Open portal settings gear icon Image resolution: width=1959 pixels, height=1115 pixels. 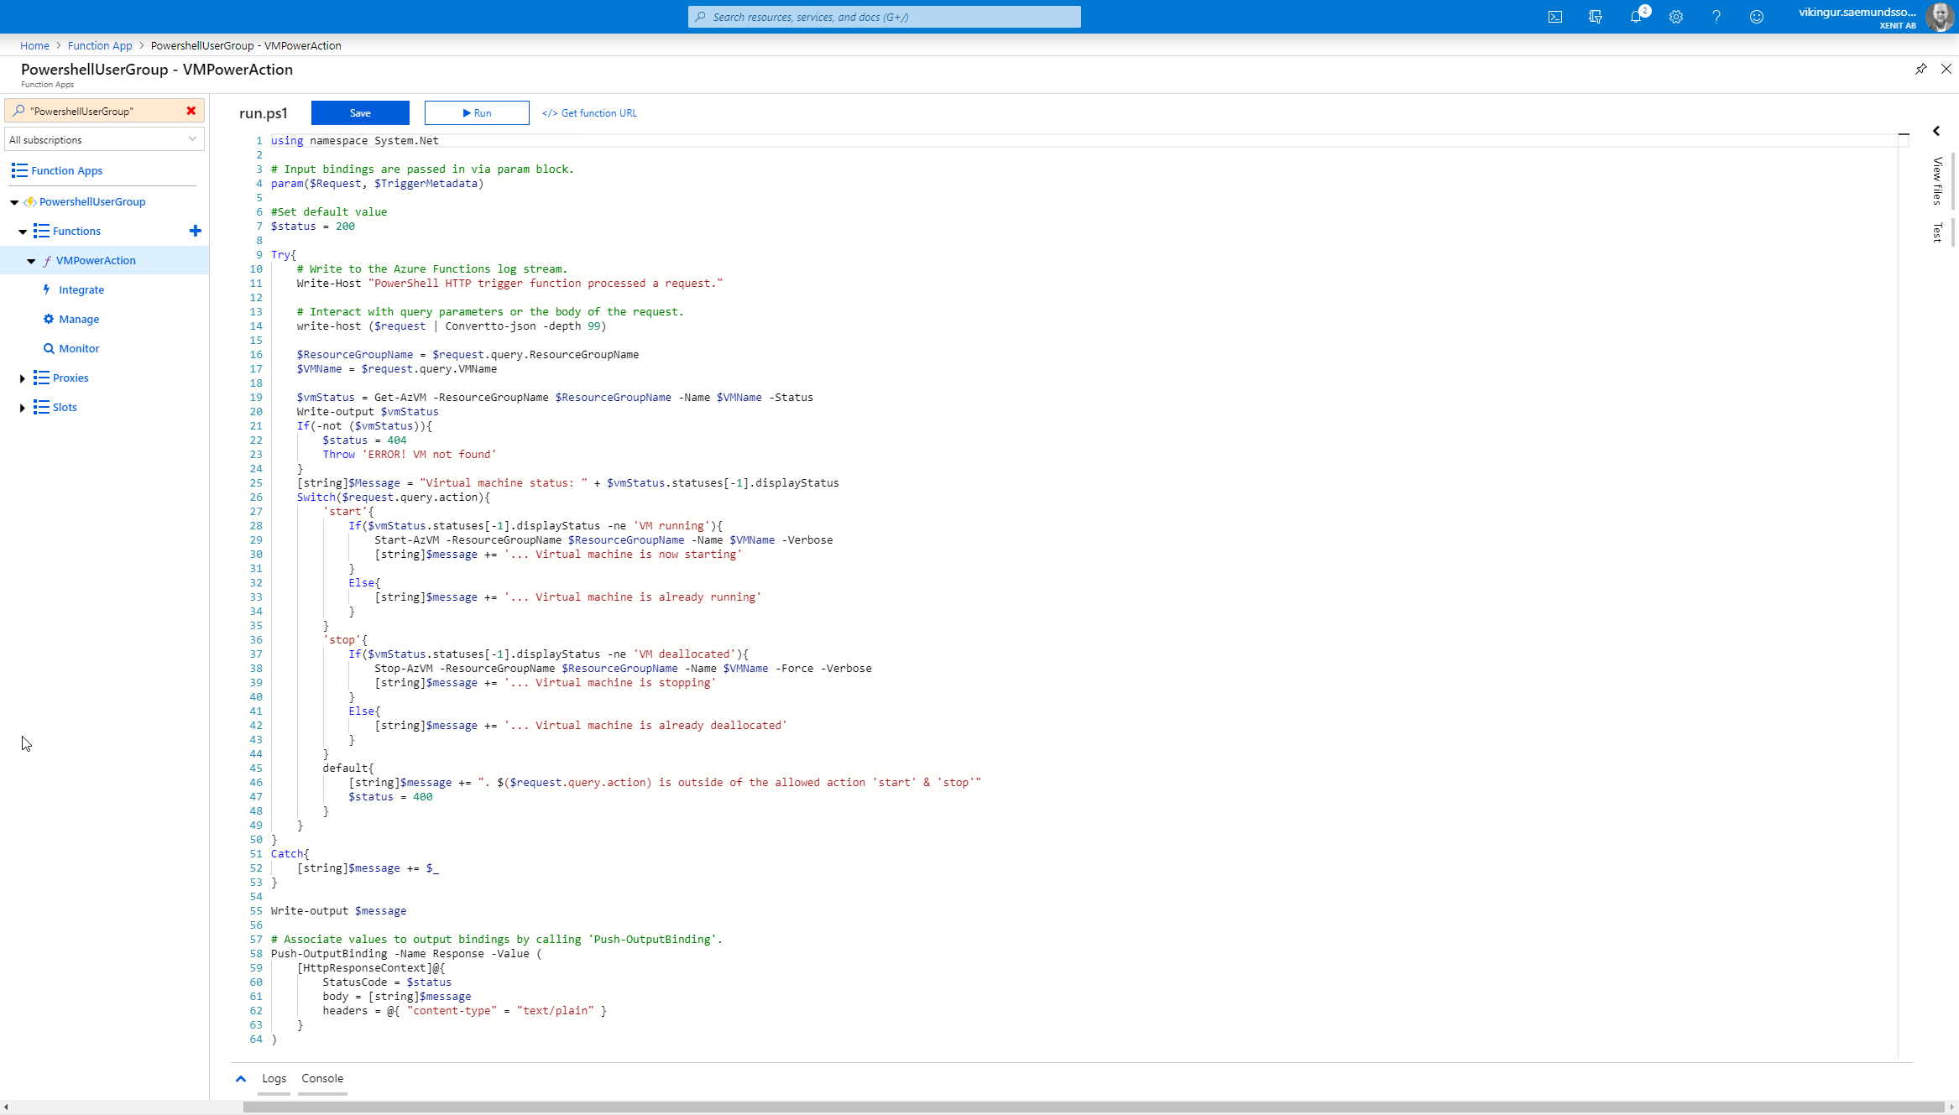(x=1676, y=17)
